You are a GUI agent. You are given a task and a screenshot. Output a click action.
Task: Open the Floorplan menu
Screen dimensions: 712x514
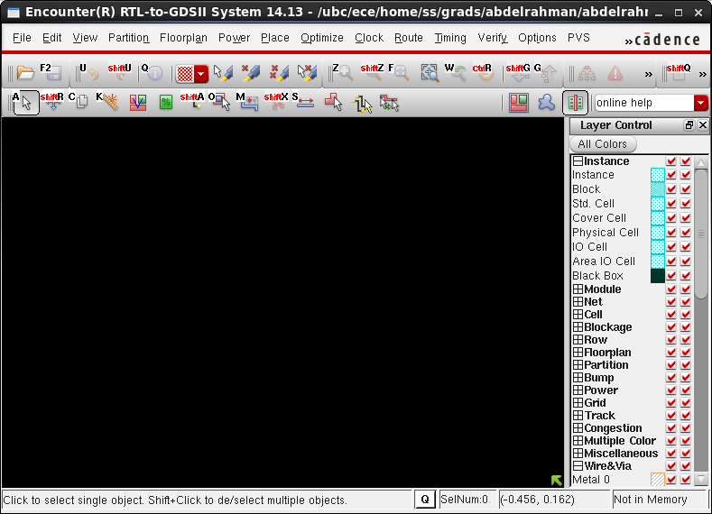click(x=183, y=38)
